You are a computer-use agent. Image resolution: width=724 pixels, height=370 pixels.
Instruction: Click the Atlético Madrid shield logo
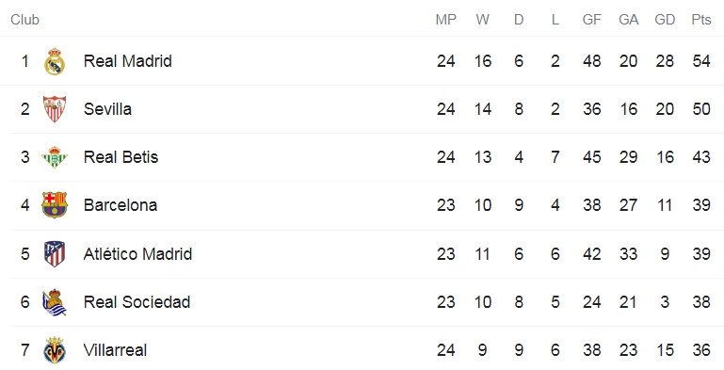pyautogui.click(x=55, y=253)
